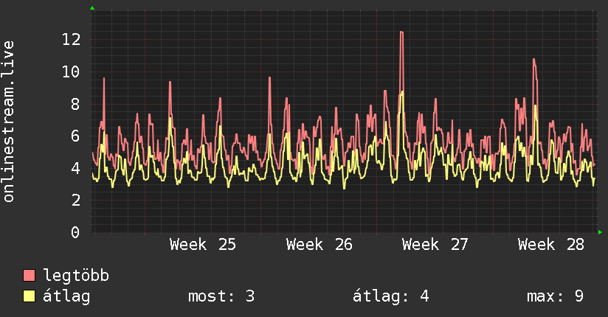Click the onlinestream.live vertical axis title

click(8, 122)
